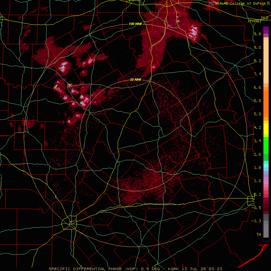
Task: Pick the purple top segment of the color bar
Action: point(266,30)
